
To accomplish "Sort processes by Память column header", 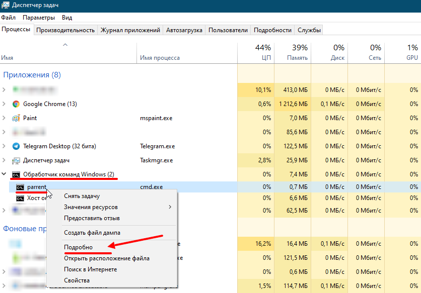I will pyautogui.click(x=293, y=53).
